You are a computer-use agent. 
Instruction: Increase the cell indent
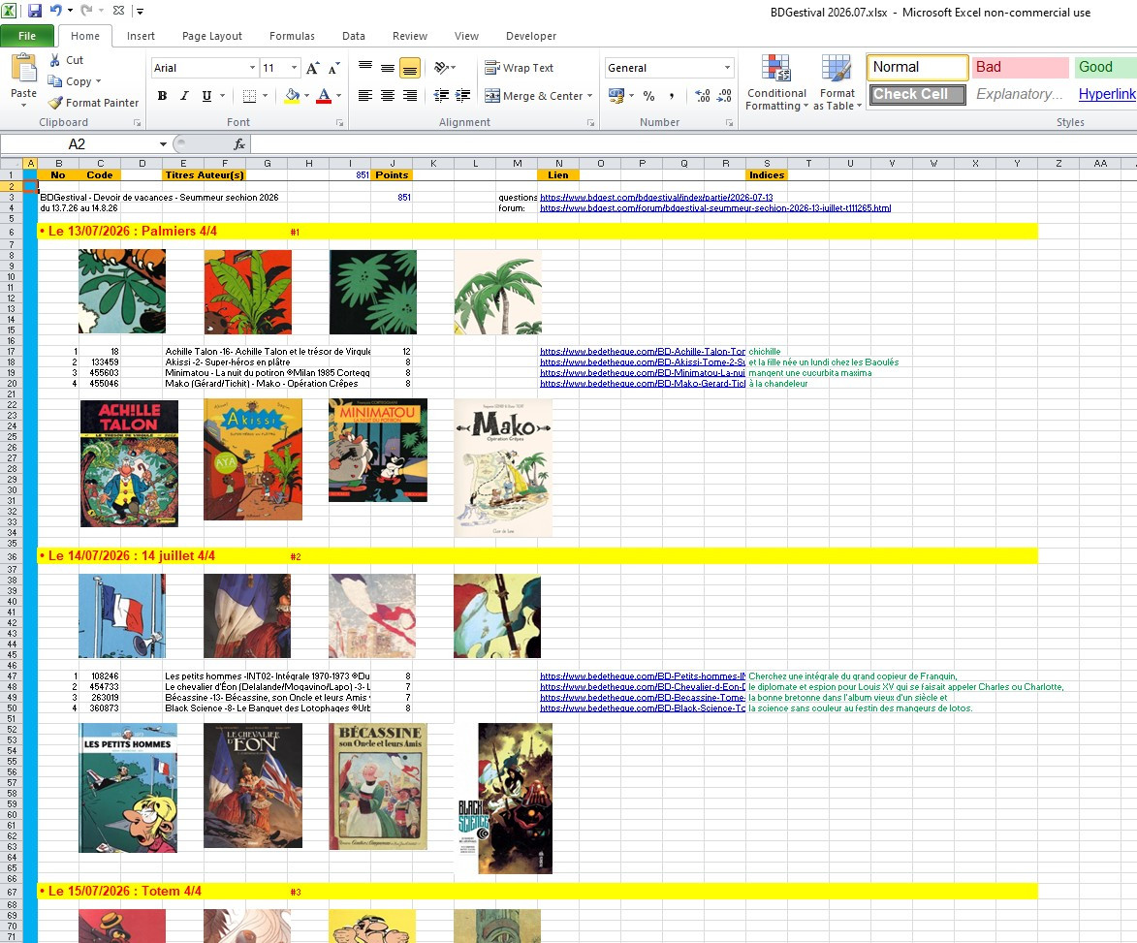(x=462, y=96)
